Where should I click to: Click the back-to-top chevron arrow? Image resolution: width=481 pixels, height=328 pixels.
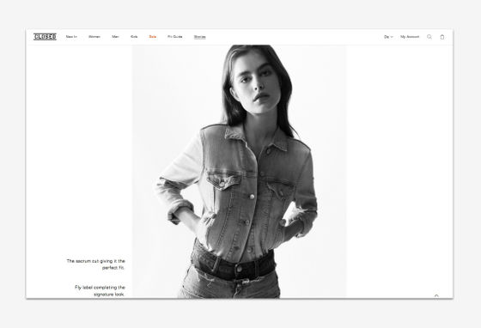[436, 295]
